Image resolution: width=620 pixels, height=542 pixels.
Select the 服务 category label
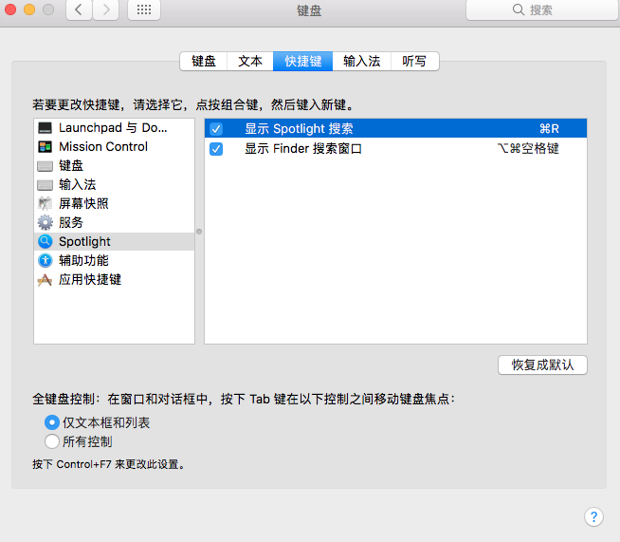click(71, 222)
